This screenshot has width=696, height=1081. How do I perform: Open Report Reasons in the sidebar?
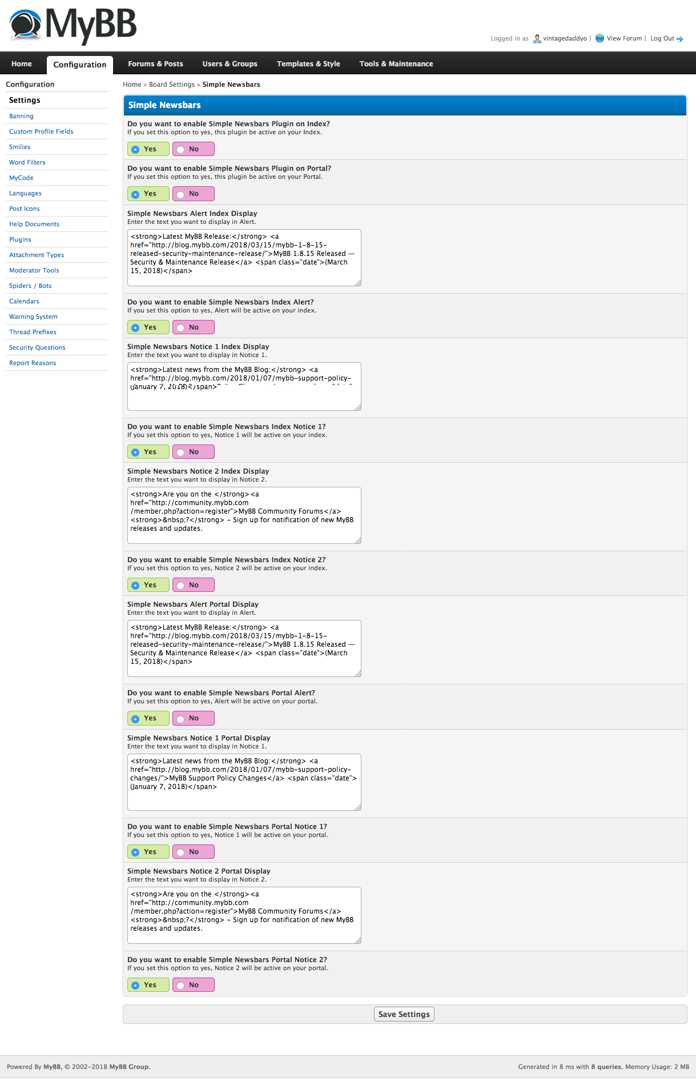[33, 363]
